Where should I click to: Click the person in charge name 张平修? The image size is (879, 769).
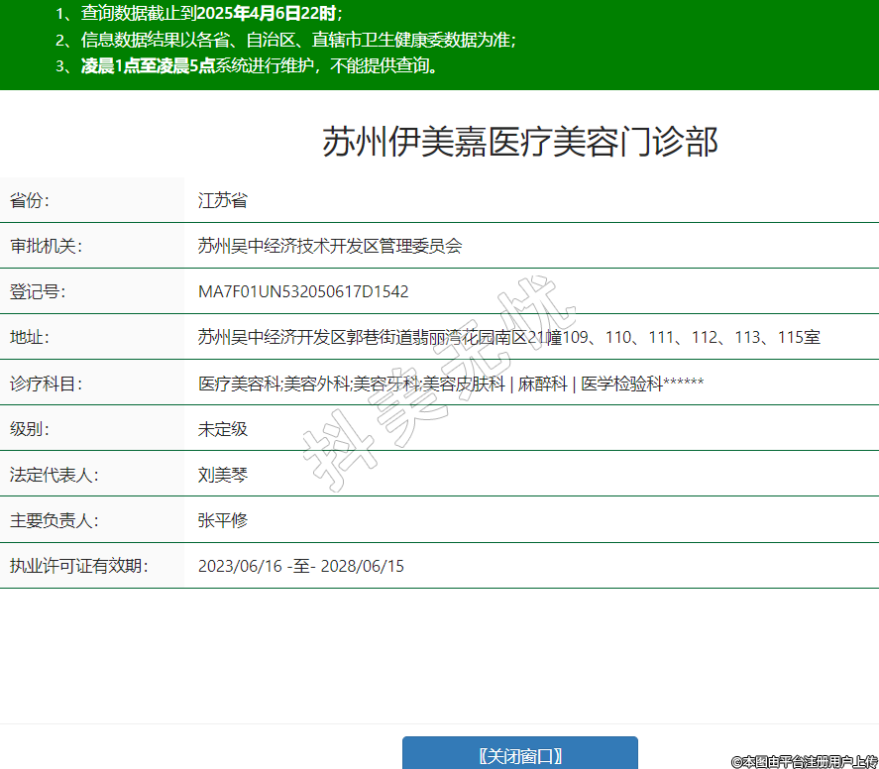pos(222,520)
